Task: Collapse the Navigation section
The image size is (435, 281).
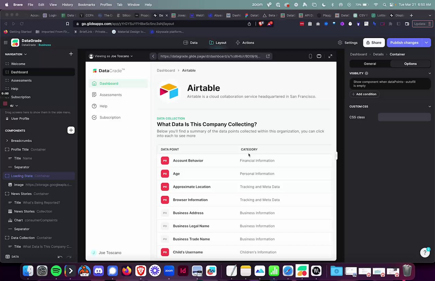Action: point(25,54)
